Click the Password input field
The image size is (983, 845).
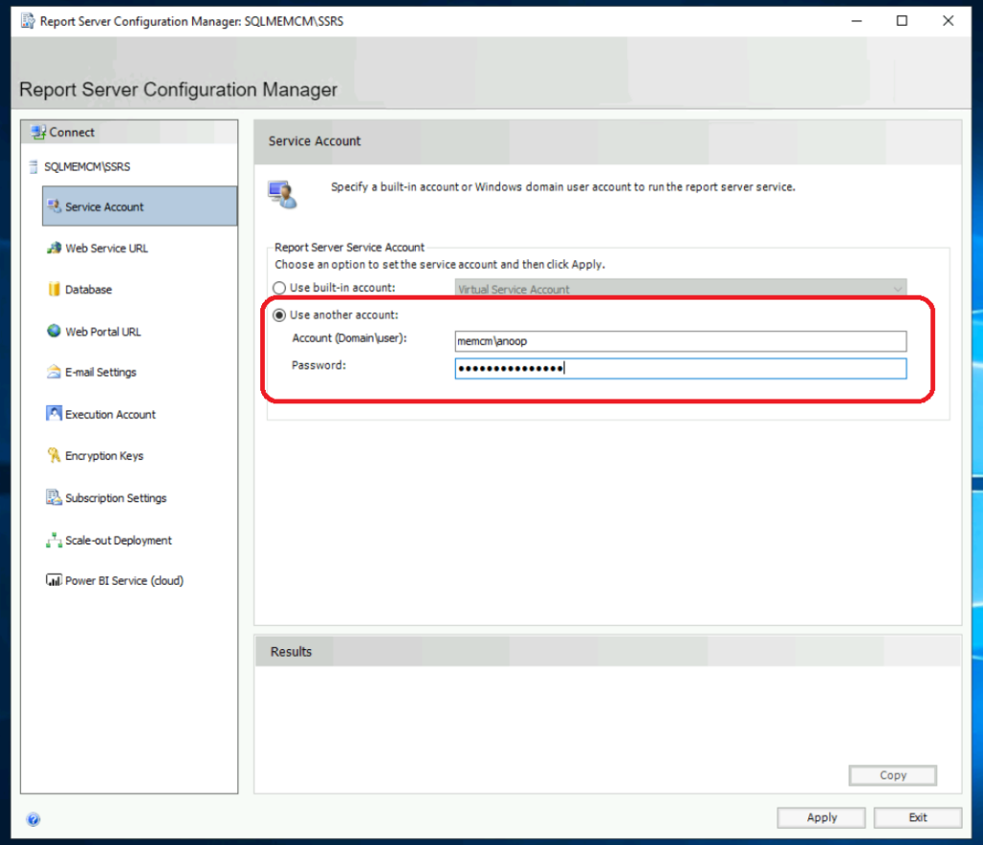(x=681, y=369)
